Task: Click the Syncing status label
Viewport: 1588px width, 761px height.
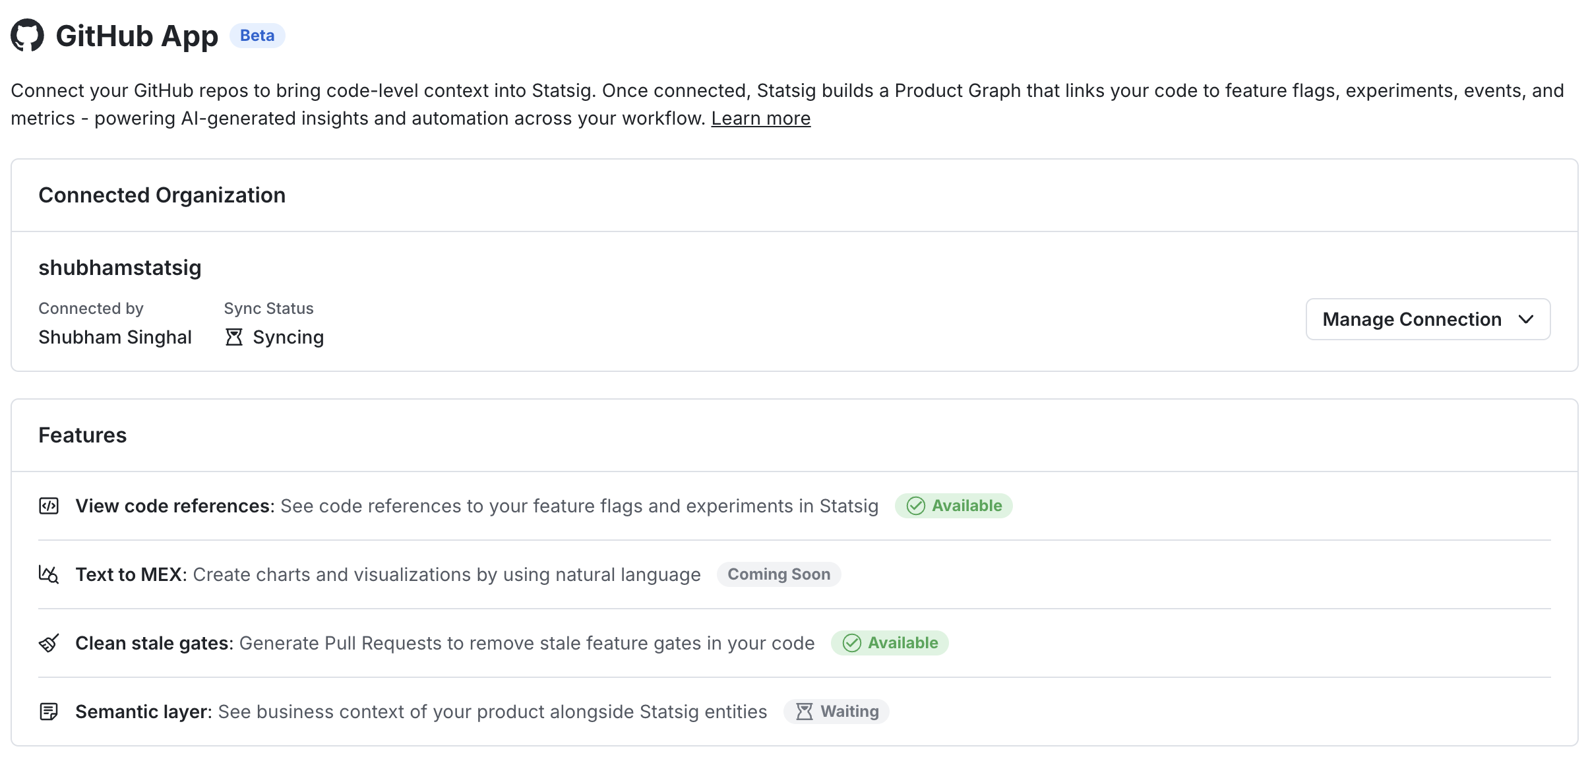Action: tap(288, 337)
